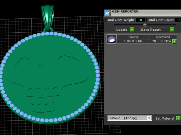Select the green skull pendant disc
This screenshot has height=135, width=181.
pyautogui.click(x=50, y=78)
